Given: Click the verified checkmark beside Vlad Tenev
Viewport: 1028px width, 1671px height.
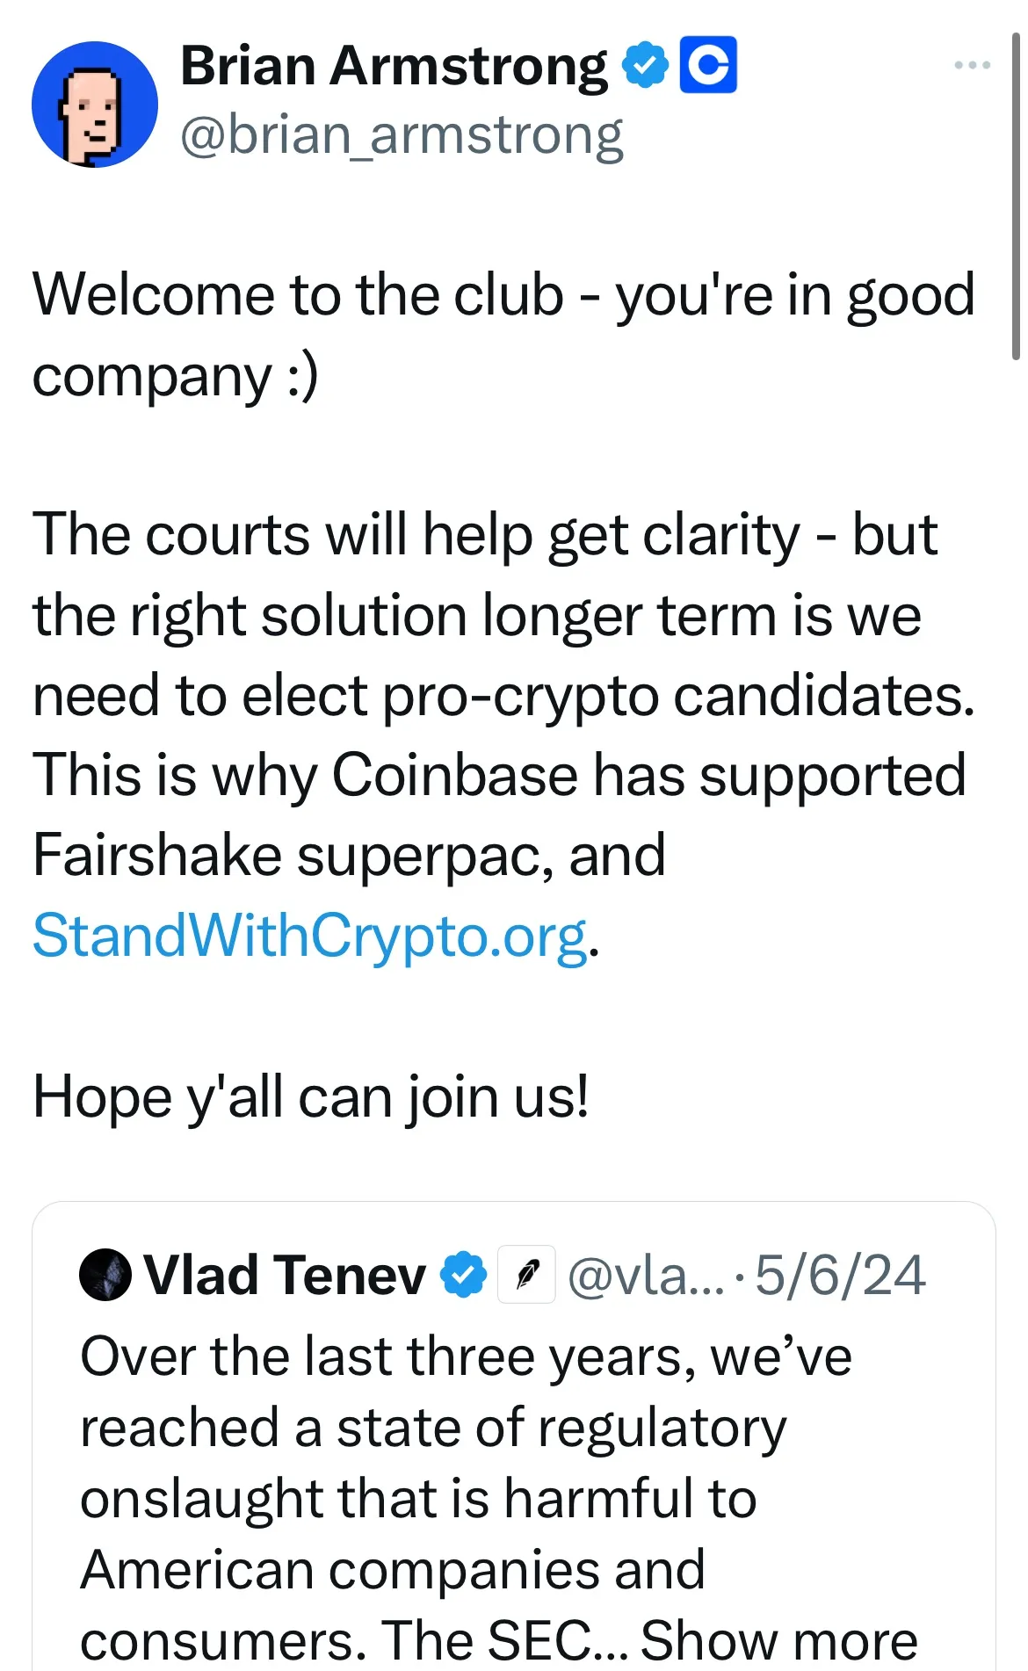Looking at the screenshot, I should click(464, 1273).
